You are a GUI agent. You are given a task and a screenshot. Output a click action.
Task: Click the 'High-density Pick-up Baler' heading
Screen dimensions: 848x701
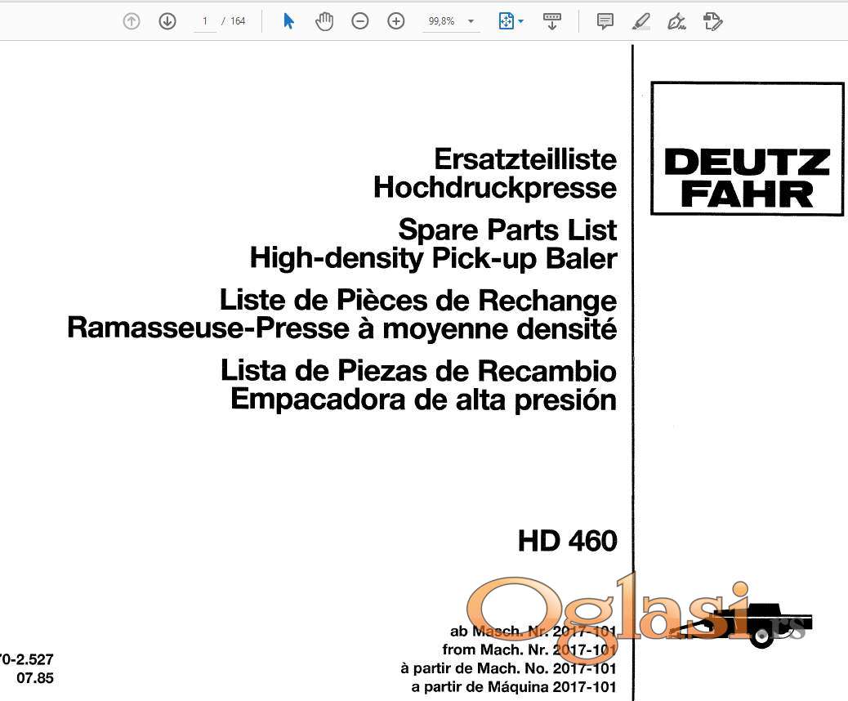point(434,258)
